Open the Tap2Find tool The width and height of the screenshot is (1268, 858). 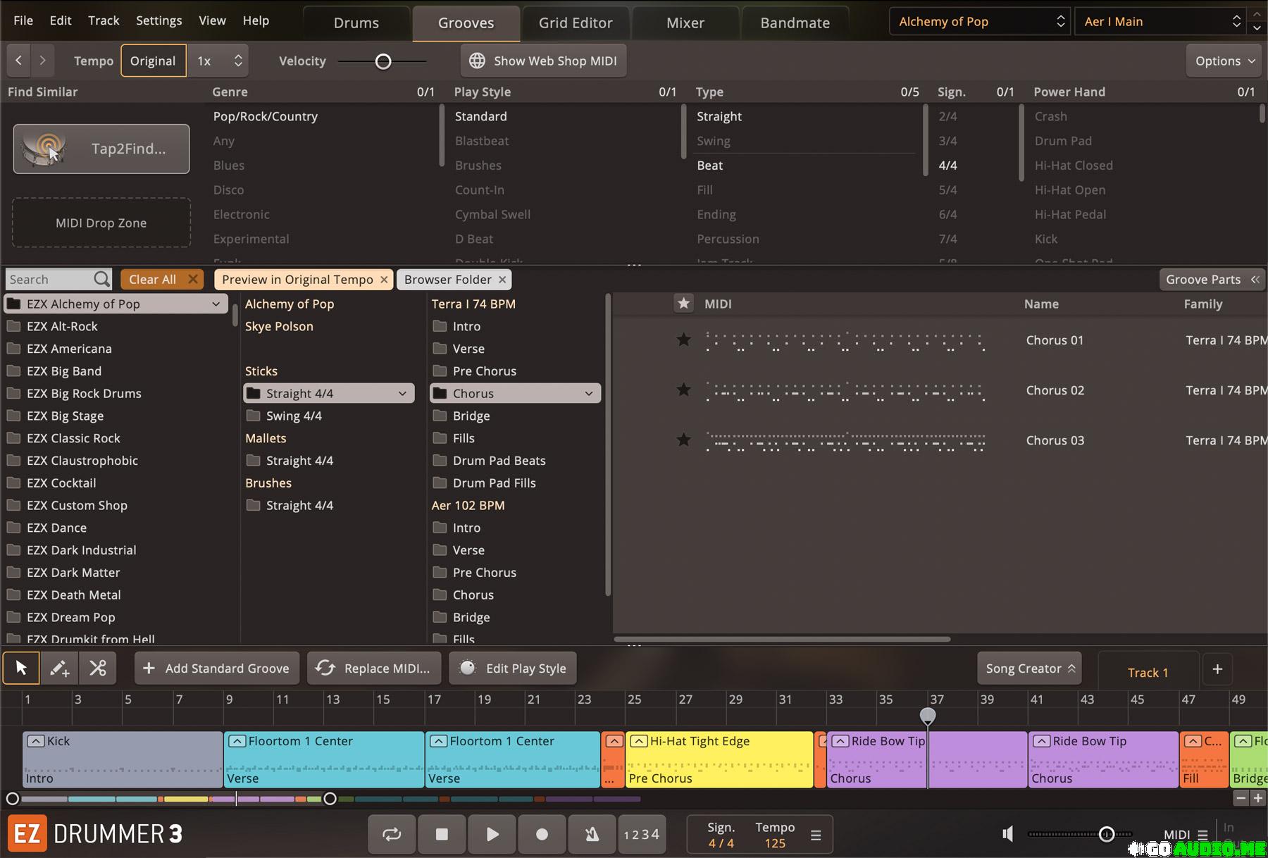(x=101, y=149)
